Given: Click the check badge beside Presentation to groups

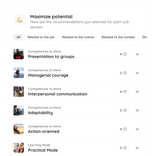Looking at the screenshot, I should [125, 54].
